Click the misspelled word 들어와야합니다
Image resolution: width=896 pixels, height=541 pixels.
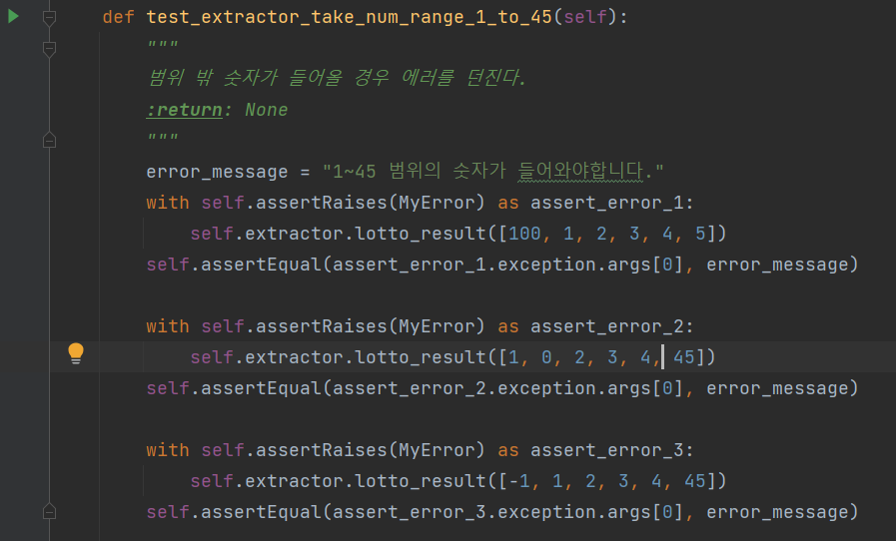(x=580, y=171)
